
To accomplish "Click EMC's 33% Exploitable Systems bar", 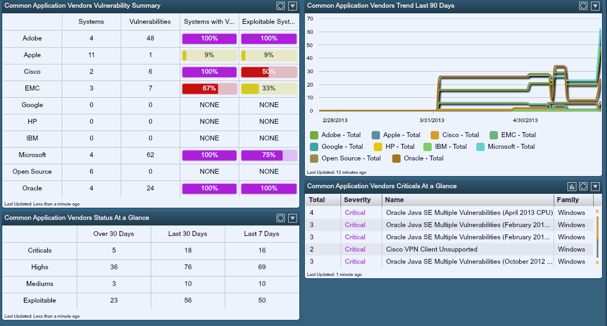I will click(269, 88).
